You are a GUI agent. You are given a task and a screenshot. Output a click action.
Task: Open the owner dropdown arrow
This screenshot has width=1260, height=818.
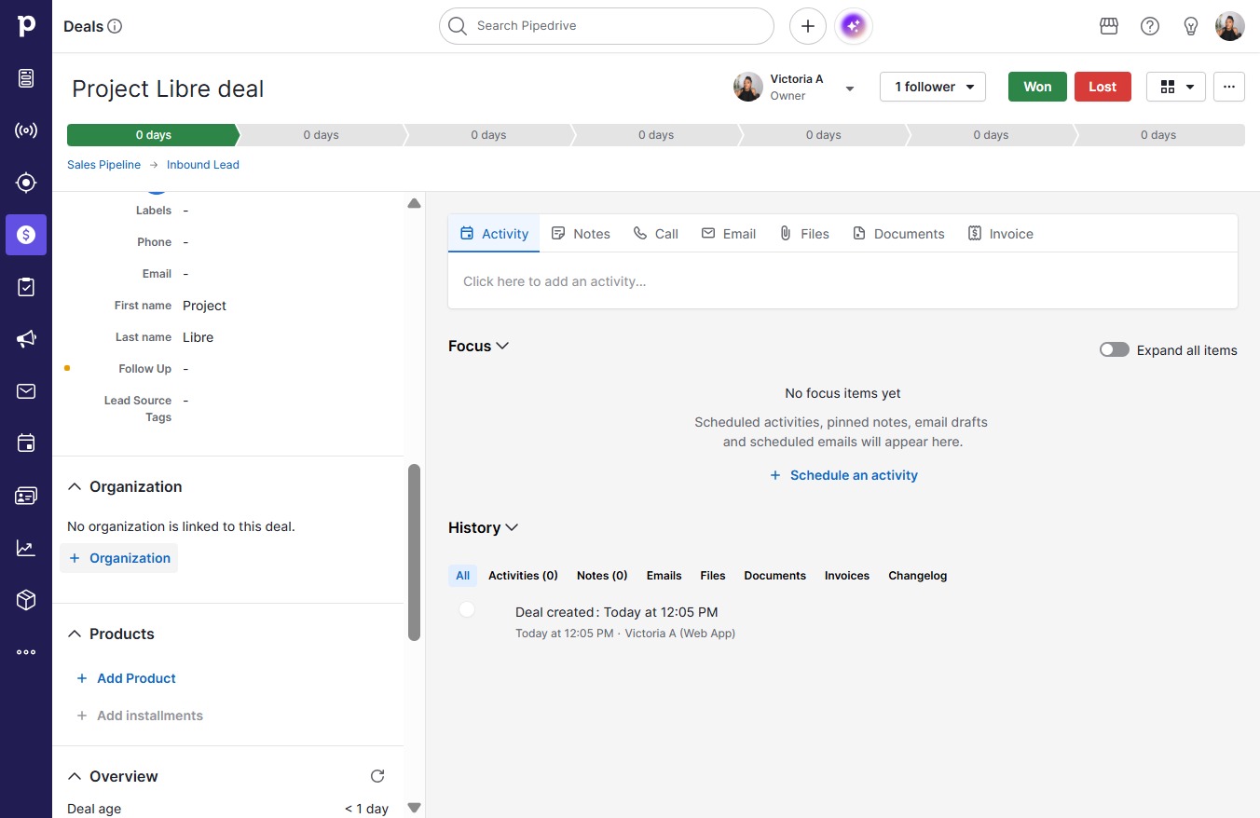pos(850,89)
